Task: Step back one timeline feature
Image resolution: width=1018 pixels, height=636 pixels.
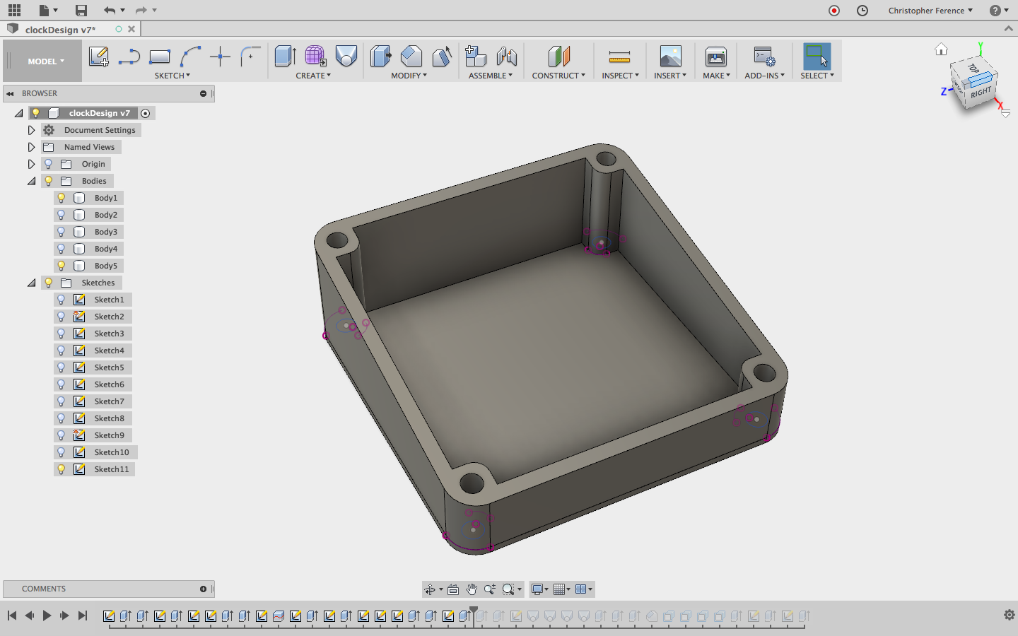Action: click(x=29, y=616)
